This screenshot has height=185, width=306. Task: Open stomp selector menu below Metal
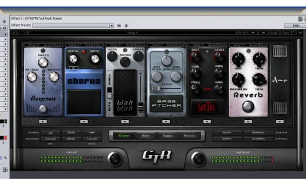click(x=207, y=122)
